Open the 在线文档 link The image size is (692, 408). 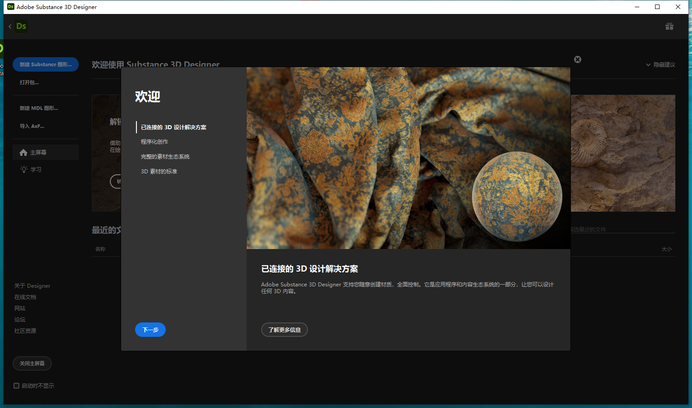pos(25,297)
